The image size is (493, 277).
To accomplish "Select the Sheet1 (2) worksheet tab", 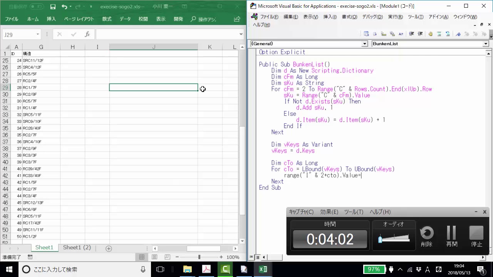I will point(77,248).
